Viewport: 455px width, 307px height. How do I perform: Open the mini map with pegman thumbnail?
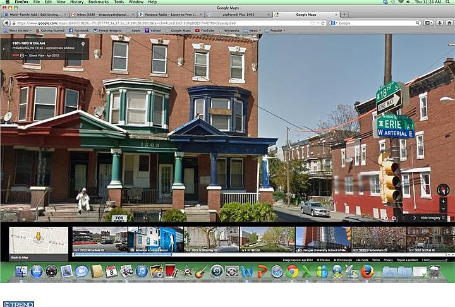click(39, 240)
